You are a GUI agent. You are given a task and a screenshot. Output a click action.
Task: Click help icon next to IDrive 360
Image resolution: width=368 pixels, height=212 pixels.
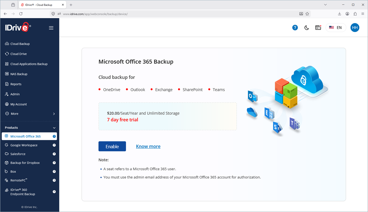(54, 192)
